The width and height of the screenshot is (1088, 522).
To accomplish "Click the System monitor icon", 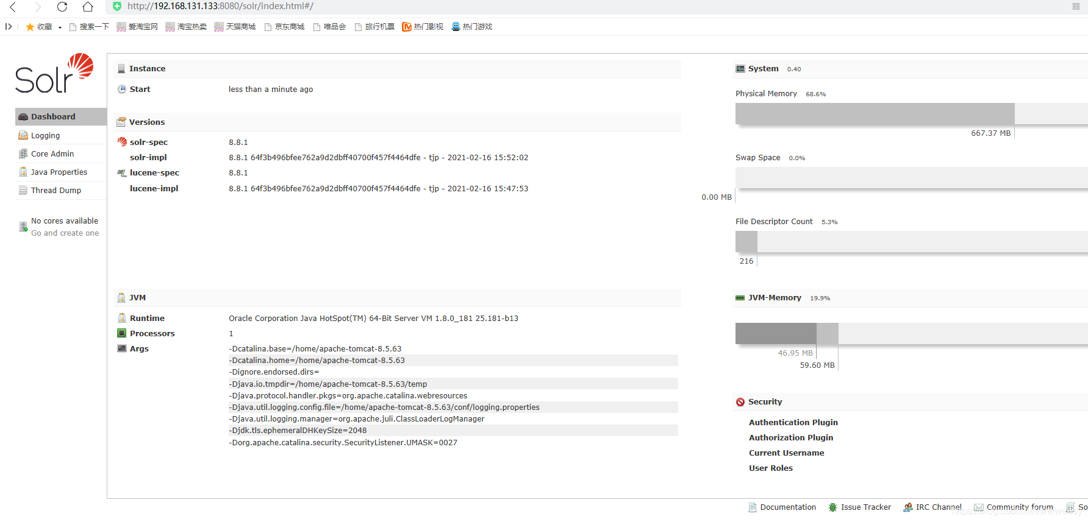I will pyautogui.click(x=740, y=69).
